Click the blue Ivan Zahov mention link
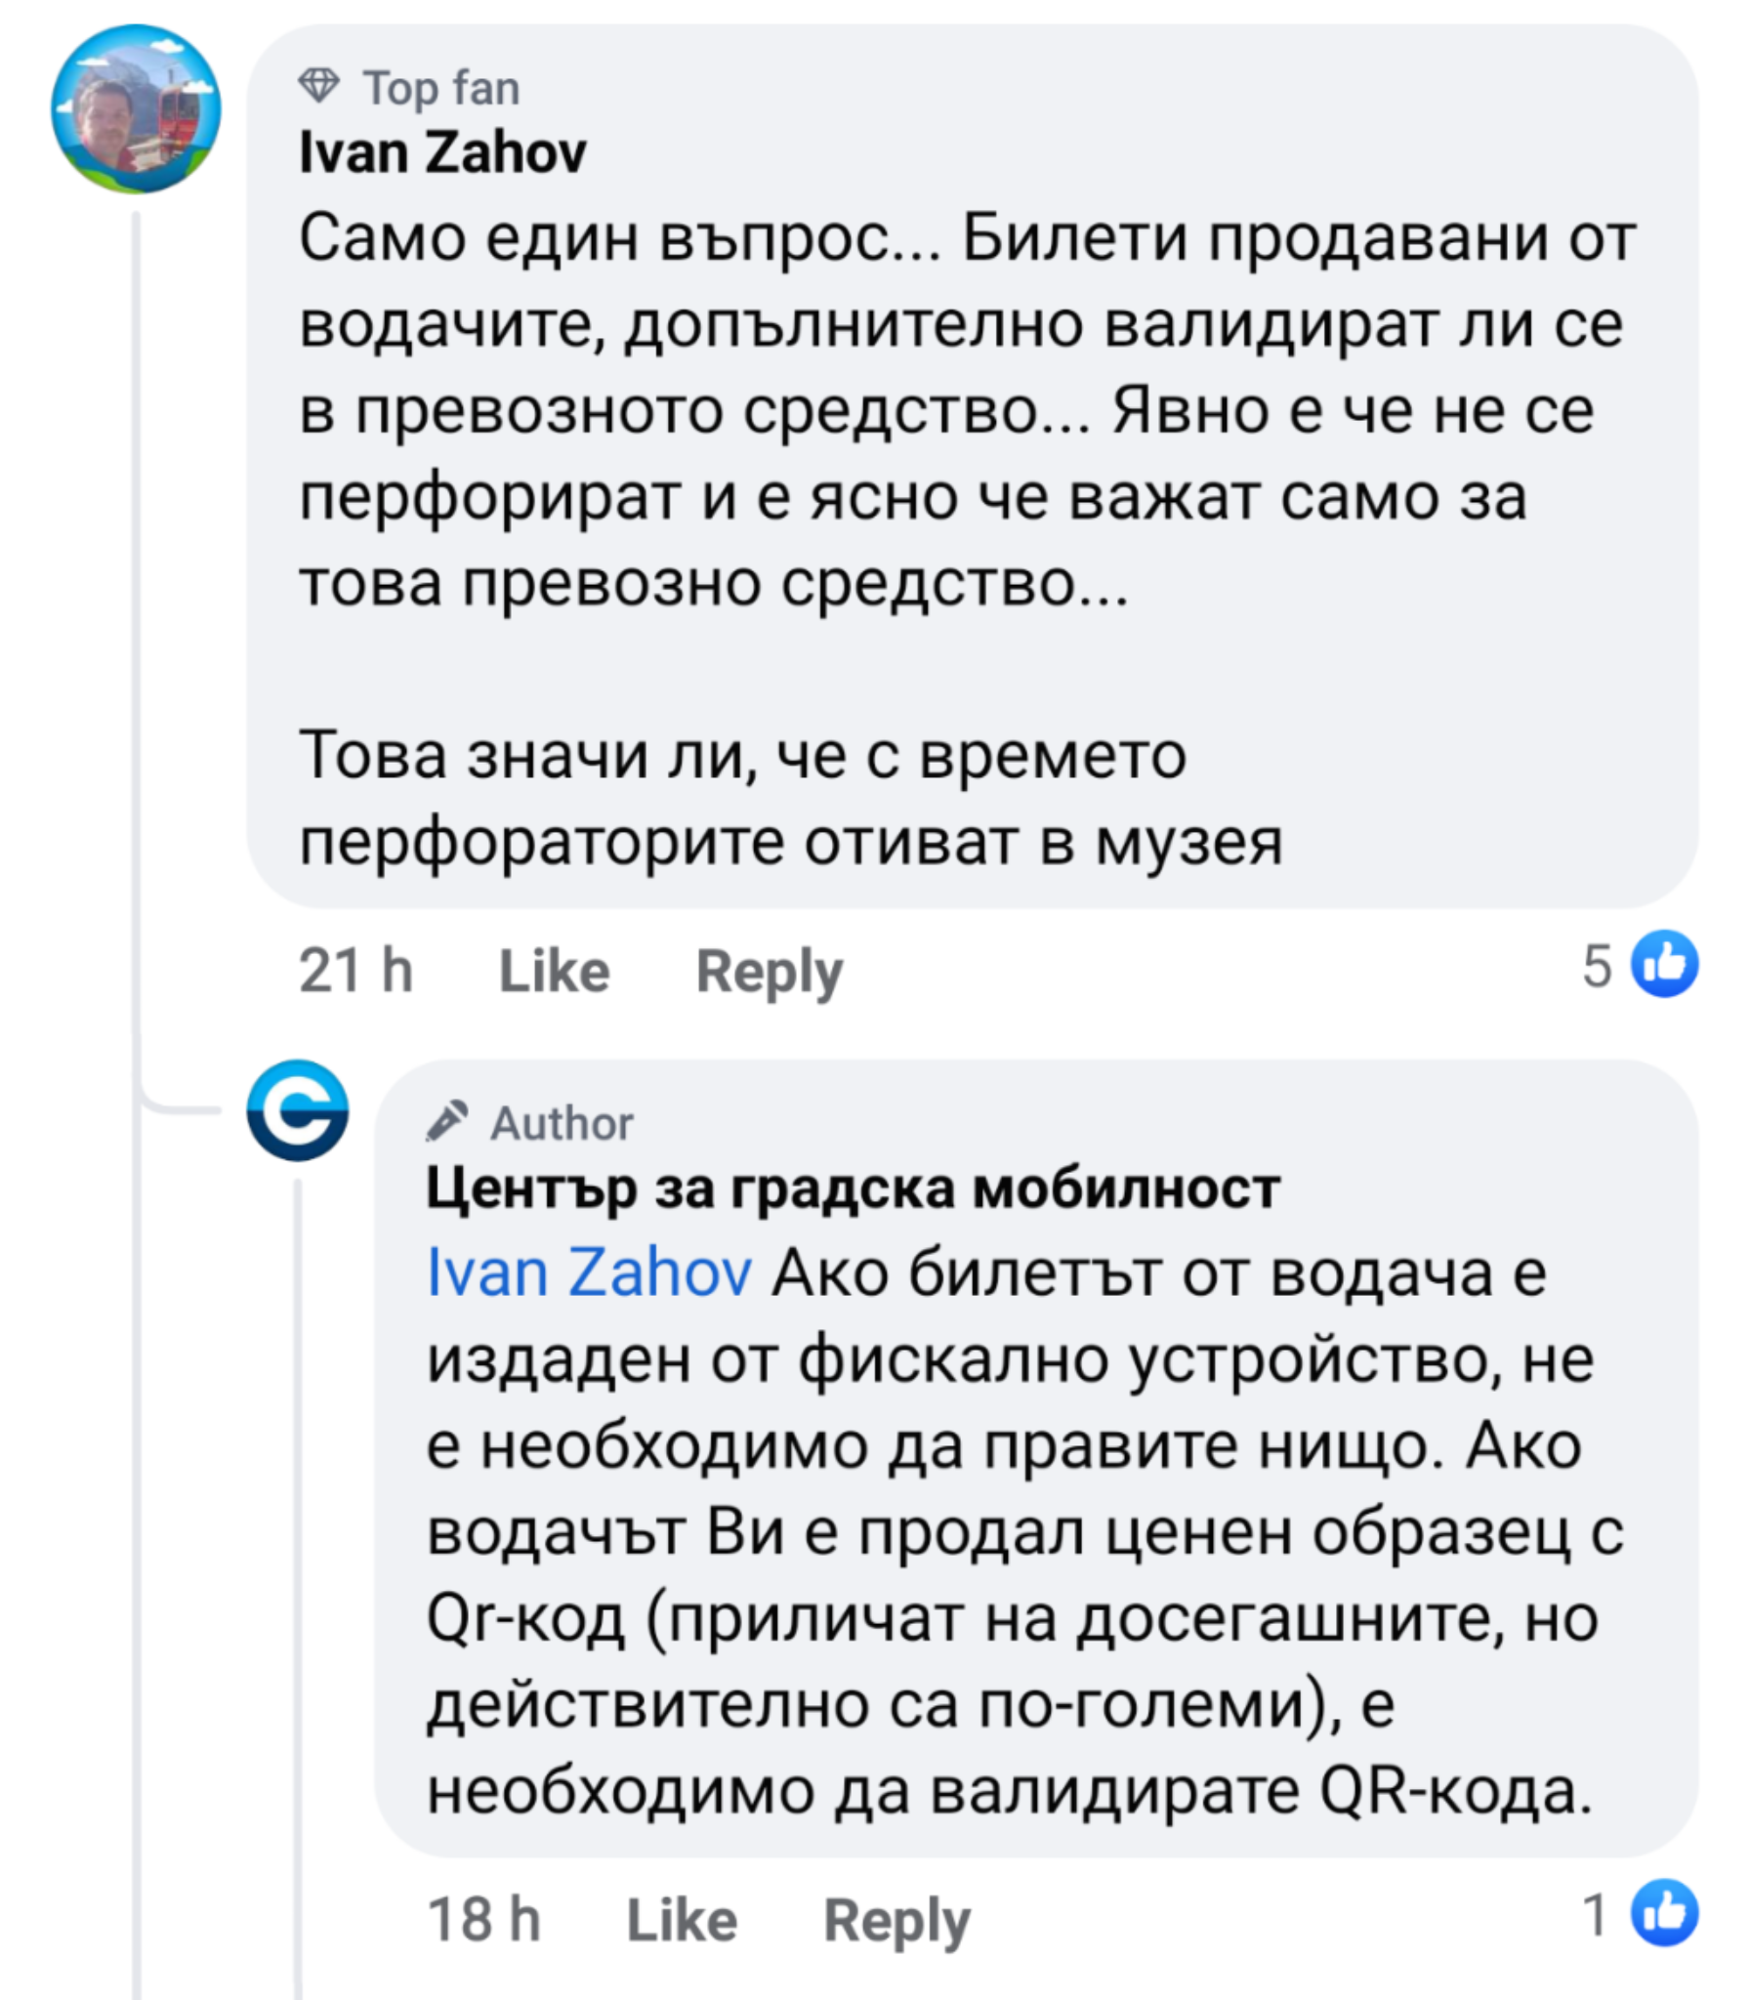 tap(590, 1273)
